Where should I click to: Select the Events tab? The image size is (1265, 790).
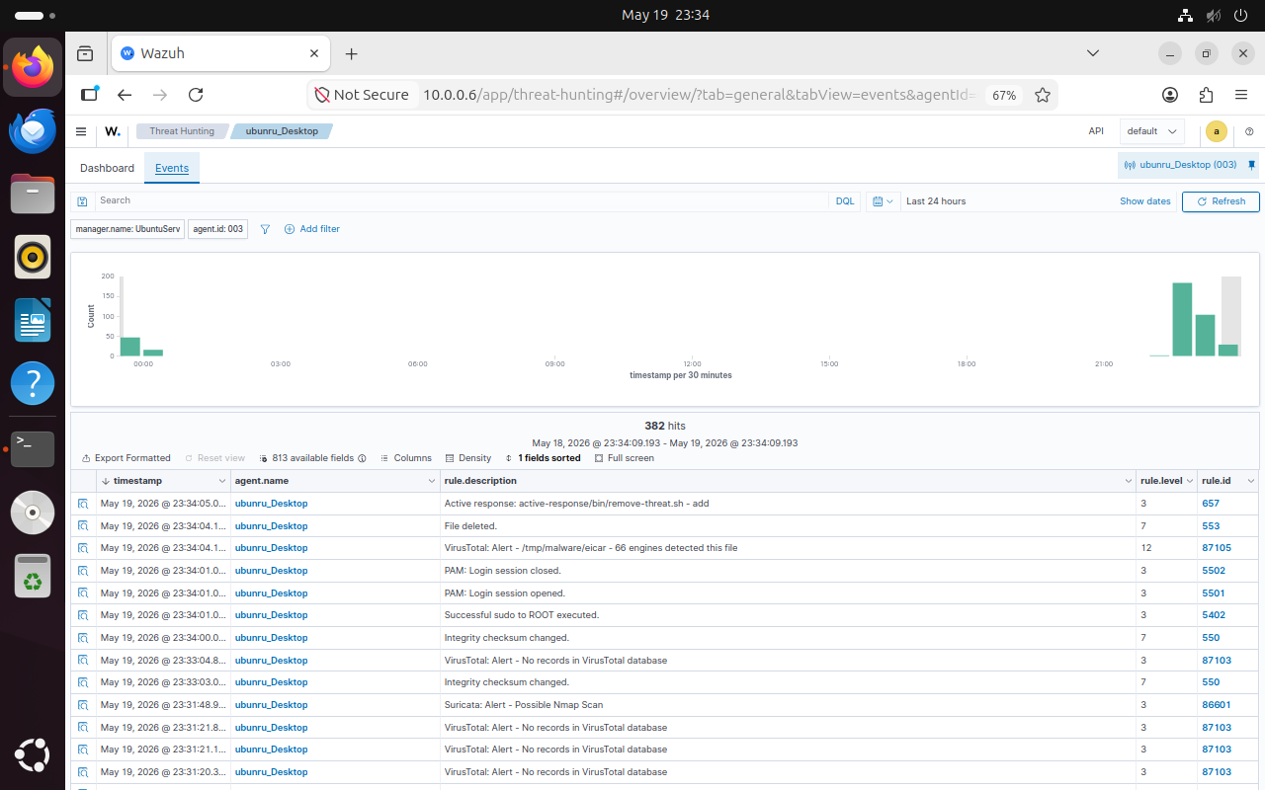[x=172, y=169]
